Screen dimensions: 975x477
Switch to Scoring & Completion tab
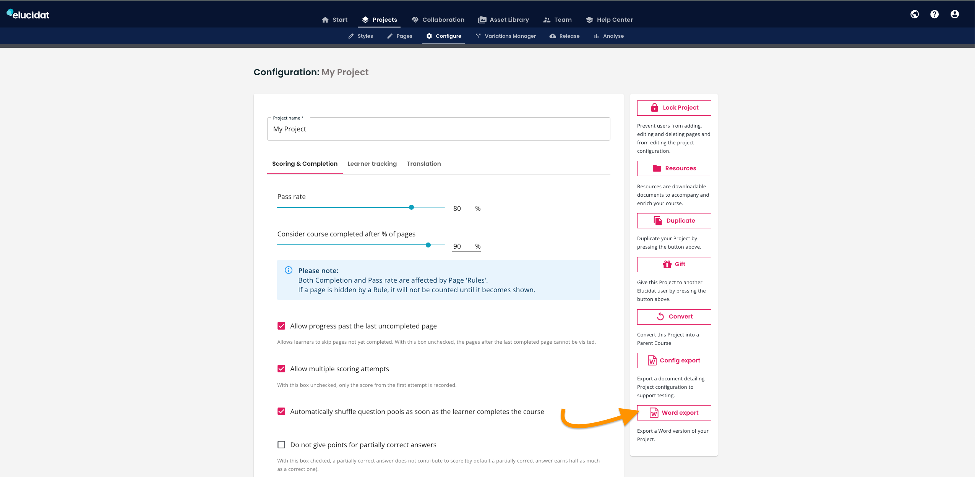pos(305,164)
